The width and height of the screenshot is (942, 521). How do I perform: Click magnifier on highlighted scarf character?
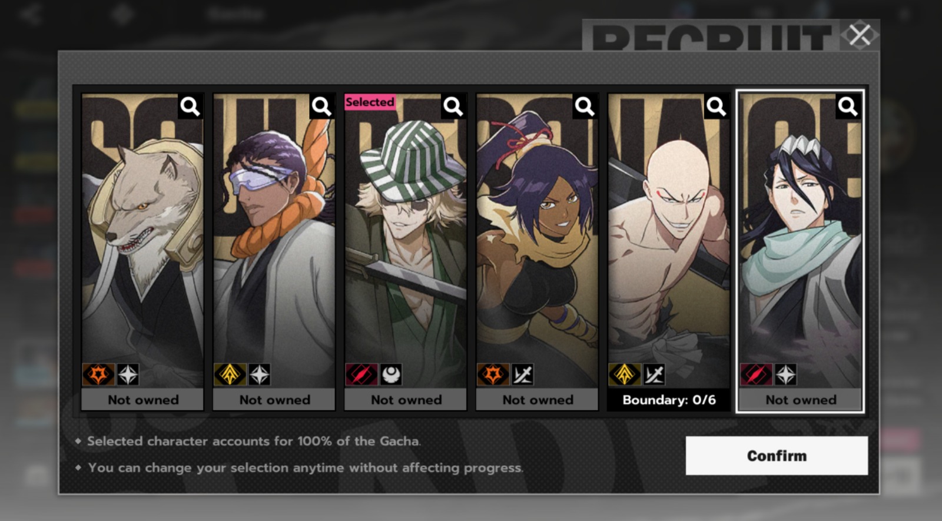(848, 107)
